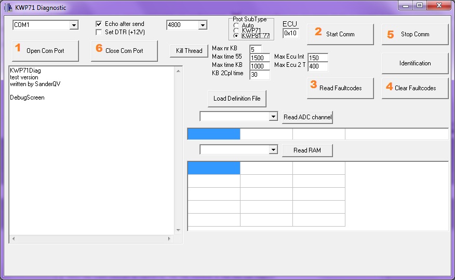The width and height of the screenshot is (455, 280).
Task: Open the 4800 baud rate dropdown
Action: [202, 25]
